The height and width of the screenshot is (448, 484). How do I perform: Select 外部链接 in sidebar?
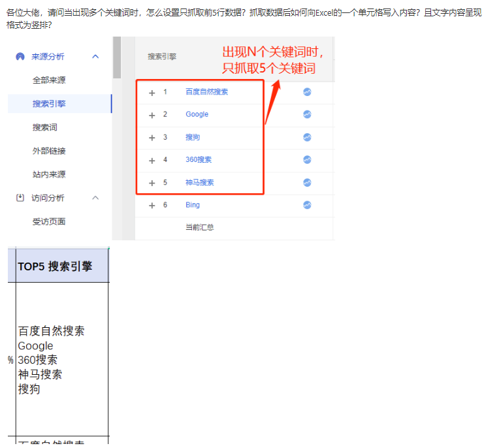point(49,151)
